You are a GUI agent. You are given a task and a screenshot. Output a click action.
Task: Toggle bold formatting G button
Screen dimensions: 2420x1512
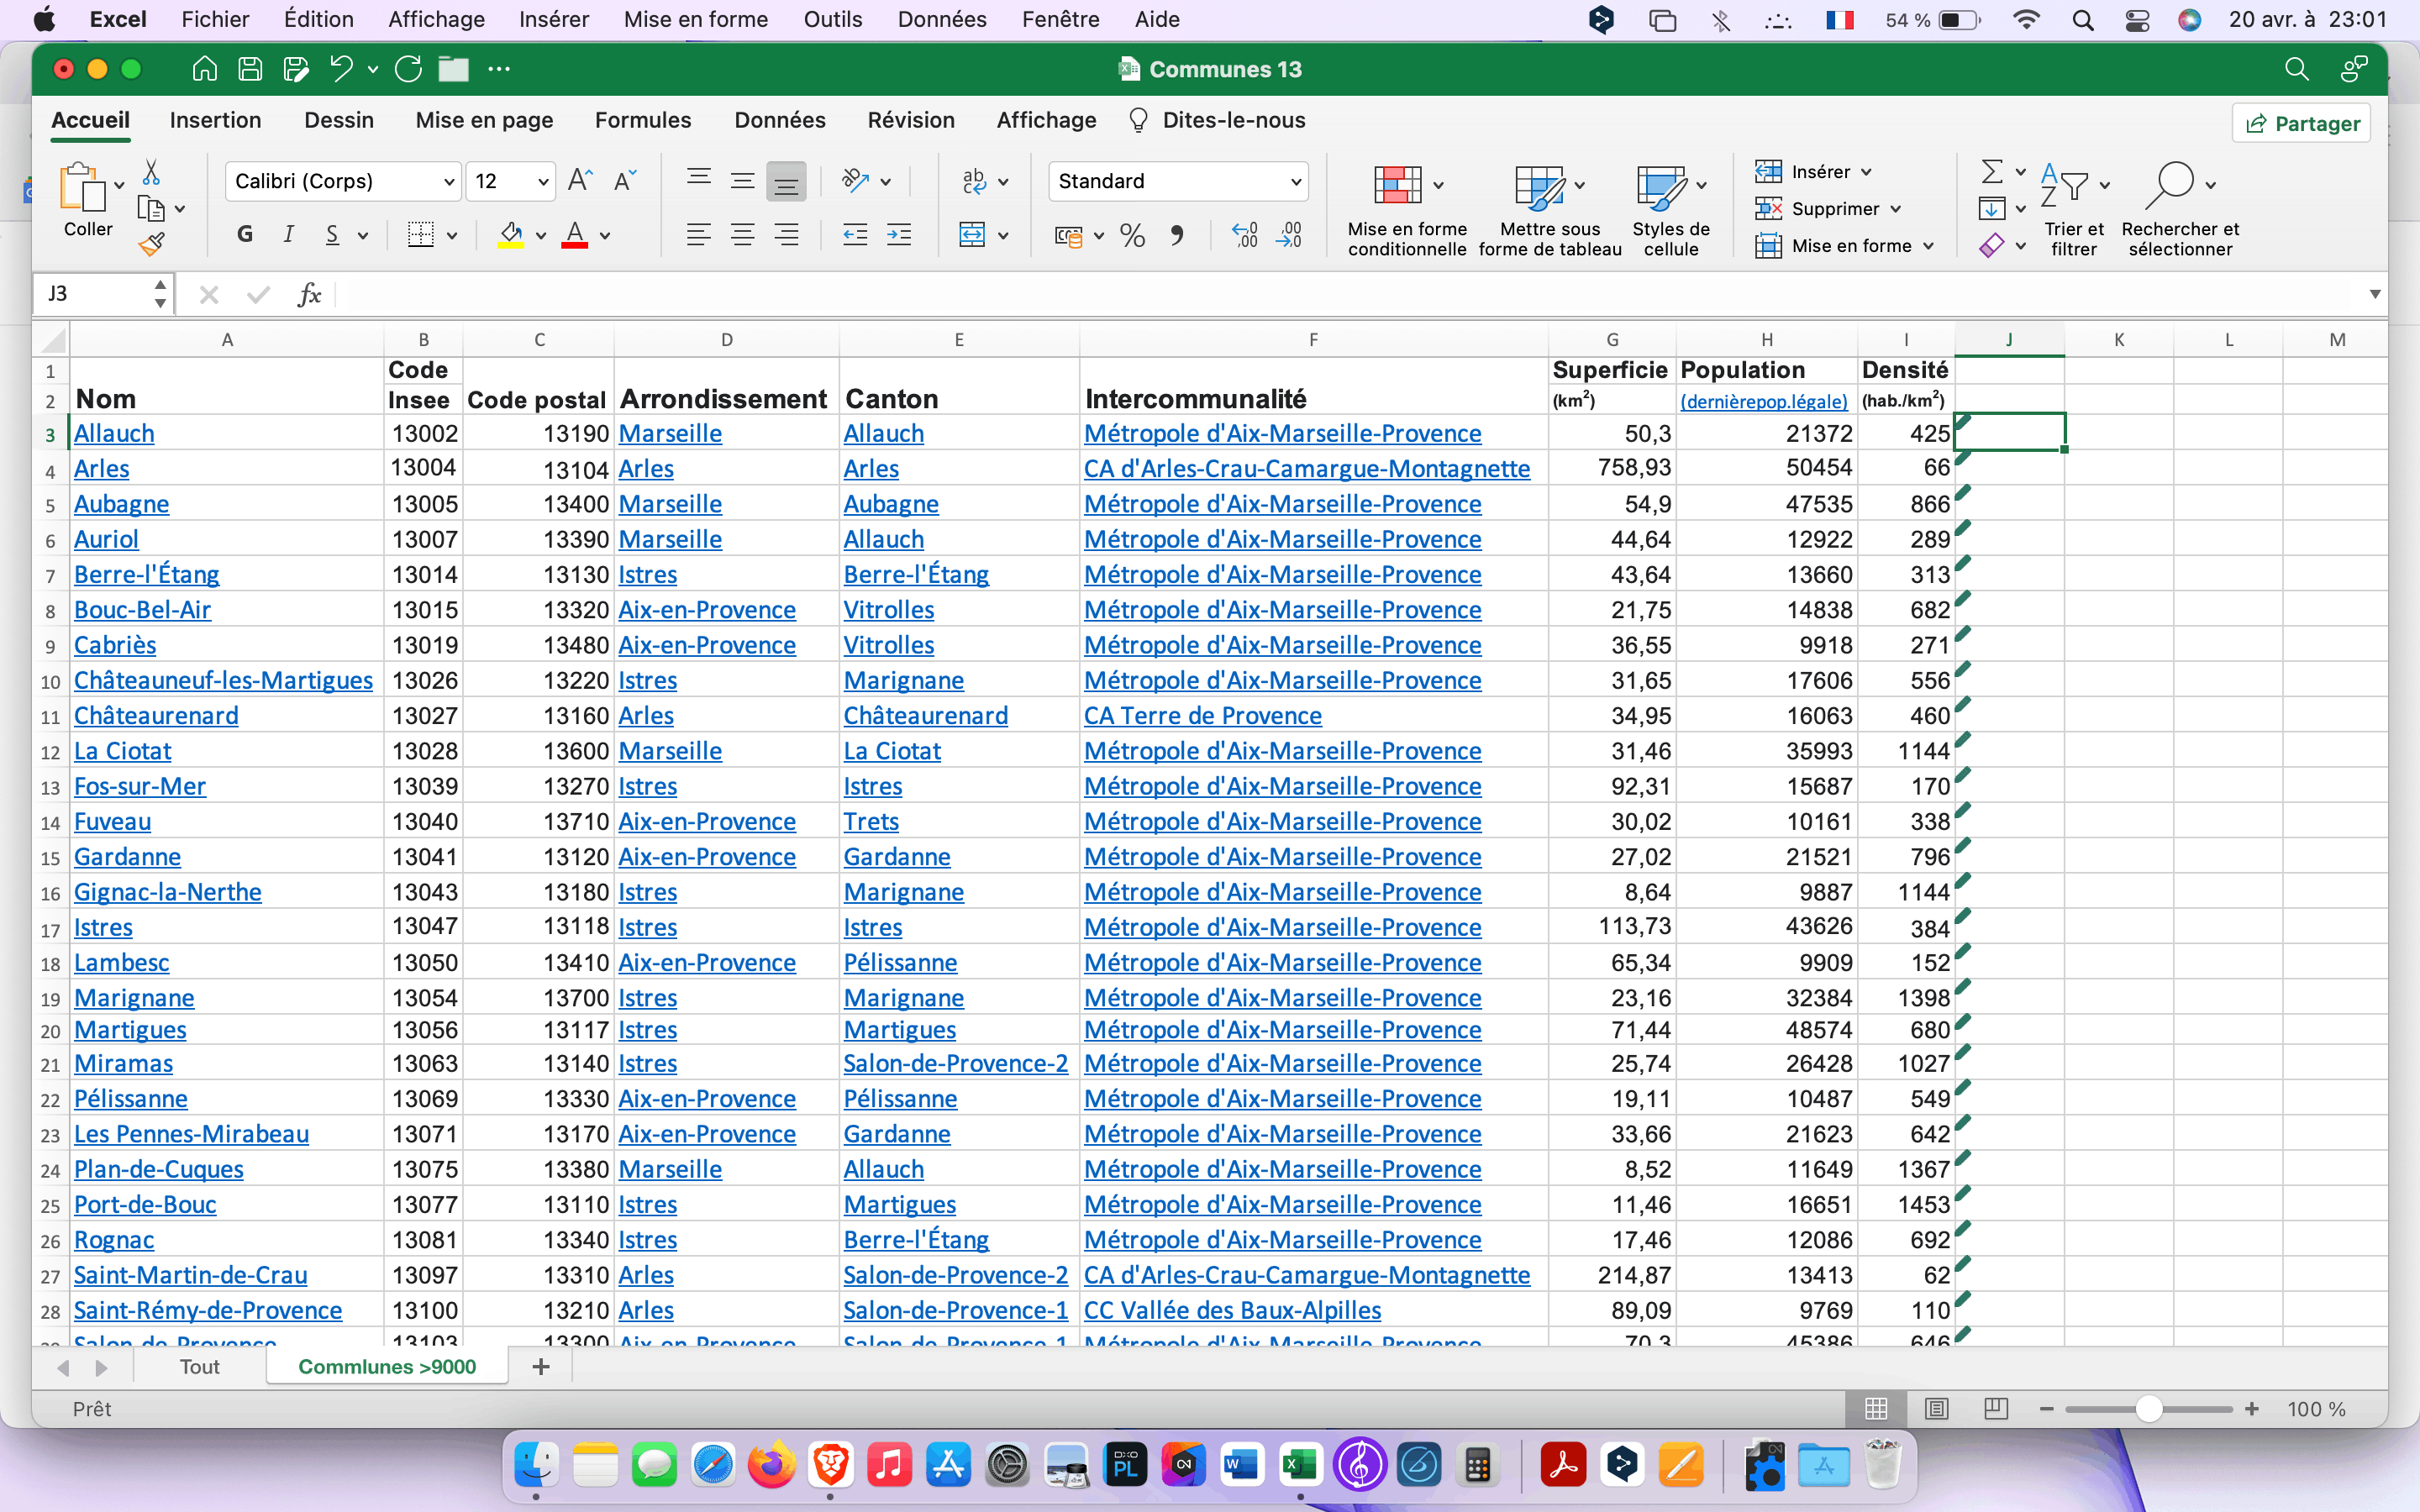point(245,235)
